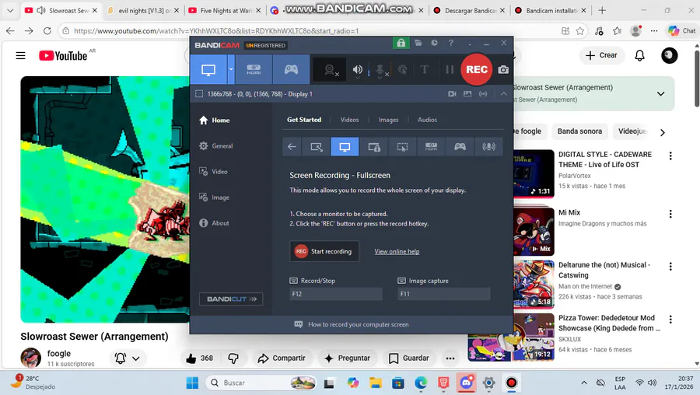Open Pizza Tower Dededetour Mod video thumbnail
The image size is (700, 395).
(x=511, y=337)
